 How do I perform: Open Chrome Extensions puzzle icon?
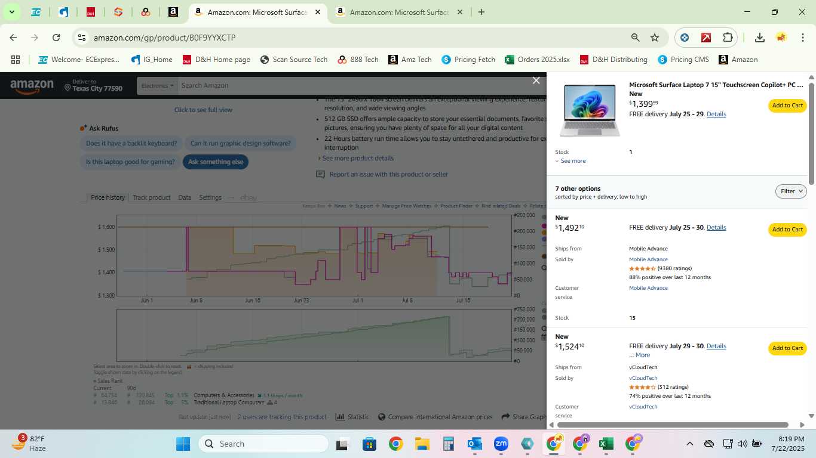pos(728,38)
